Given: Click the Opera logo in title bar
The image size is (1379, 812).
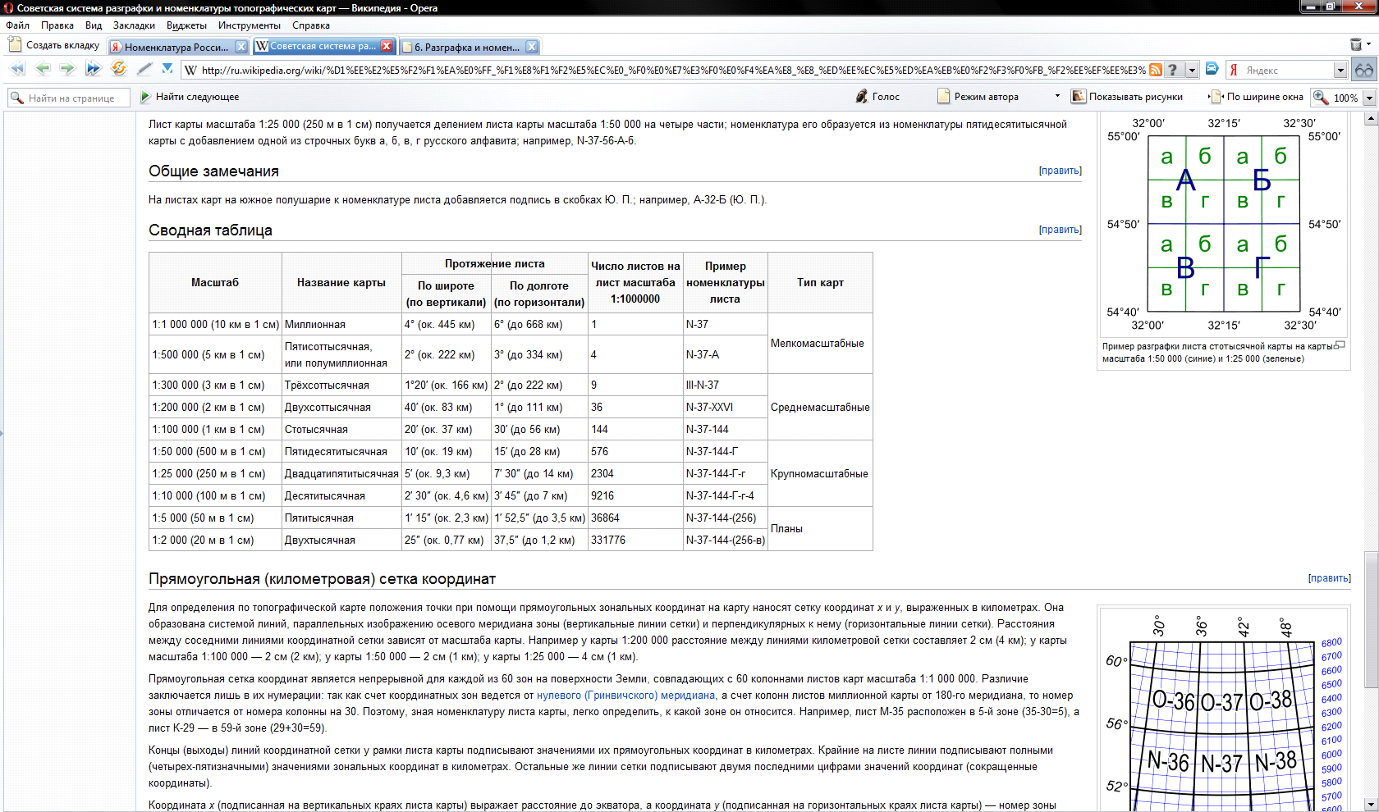Looking at the screenshot, I should [x=8, y=8].
